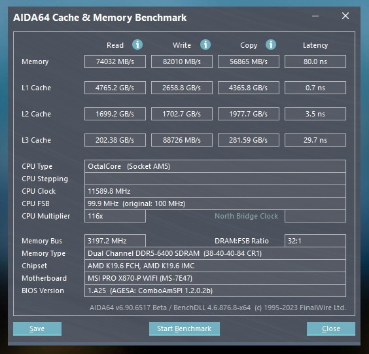Image resolution: width=369 pixels, height=354 pixels.
Task: Click the Latency column header
Action: coord(315,45)
